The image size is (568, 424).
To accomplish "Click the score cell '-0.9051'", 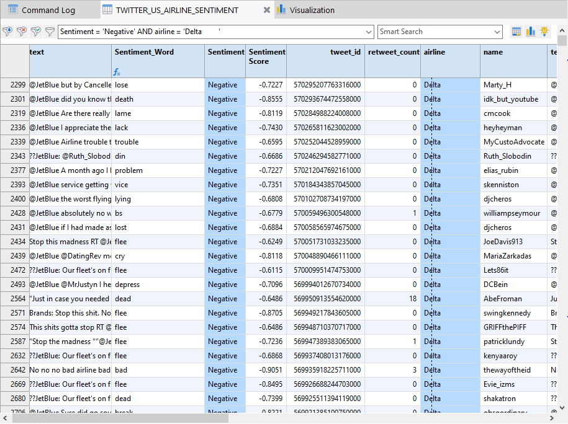I will click(266, 370).
